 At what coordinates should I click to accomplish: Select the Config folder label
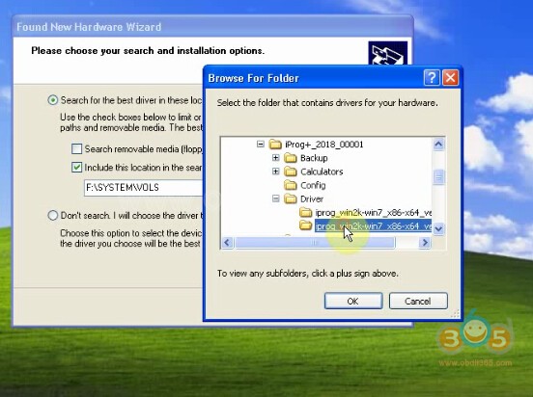(313, 185)
